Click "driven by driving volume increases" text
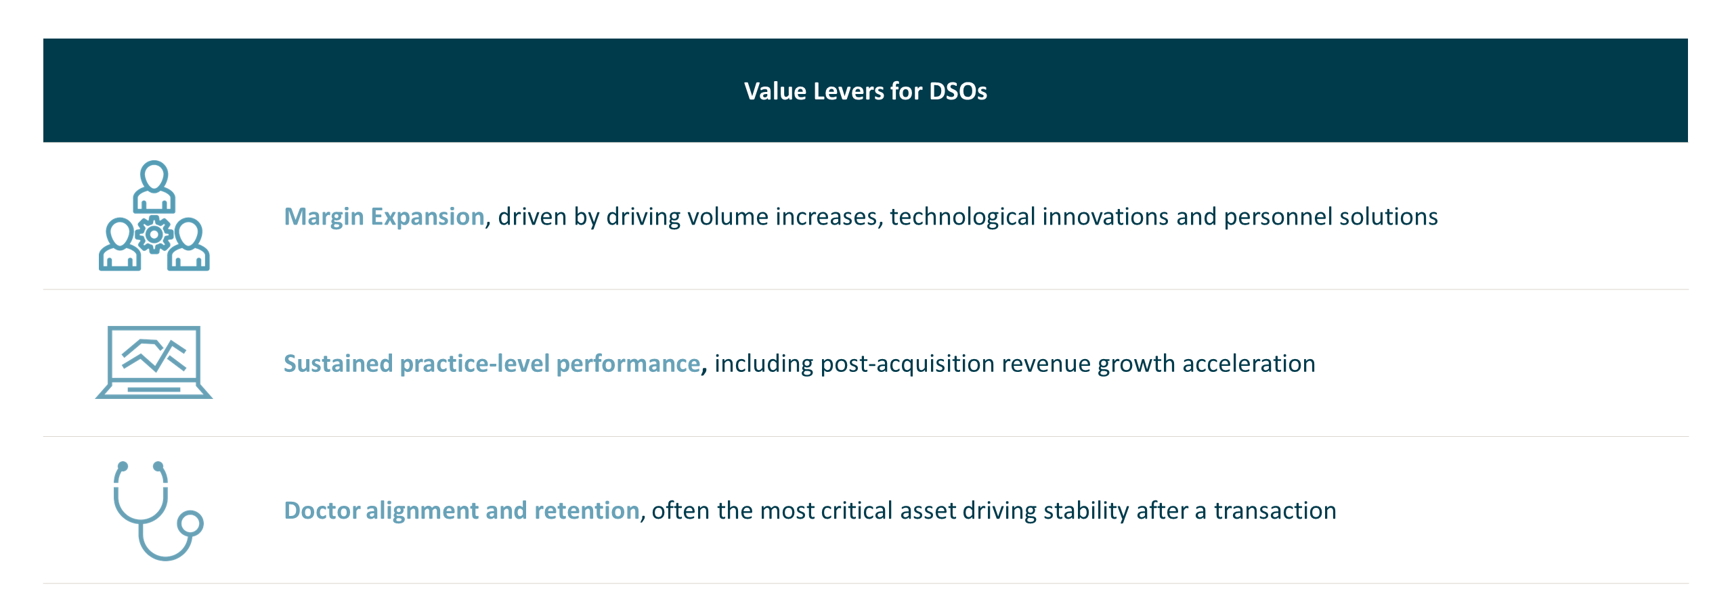The width and height of the screenshot is (1732, 614). point(687,217)
